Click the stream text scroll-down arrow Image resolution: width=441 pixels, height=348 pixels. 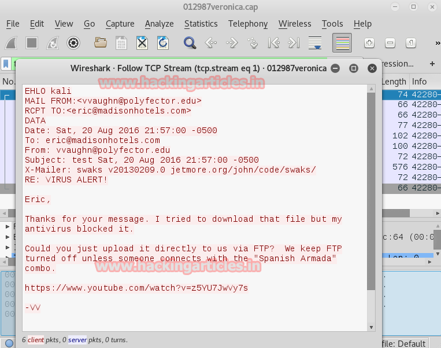click(x=371, y=327)
